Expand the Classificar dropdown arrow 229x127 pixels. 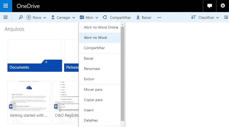click(x=218, y=18)
